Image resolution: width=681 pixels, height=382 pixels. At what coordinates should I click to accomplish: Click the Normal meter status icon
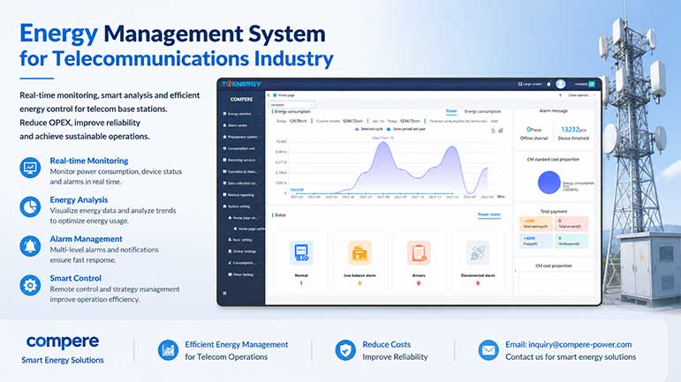click(301, 252)
